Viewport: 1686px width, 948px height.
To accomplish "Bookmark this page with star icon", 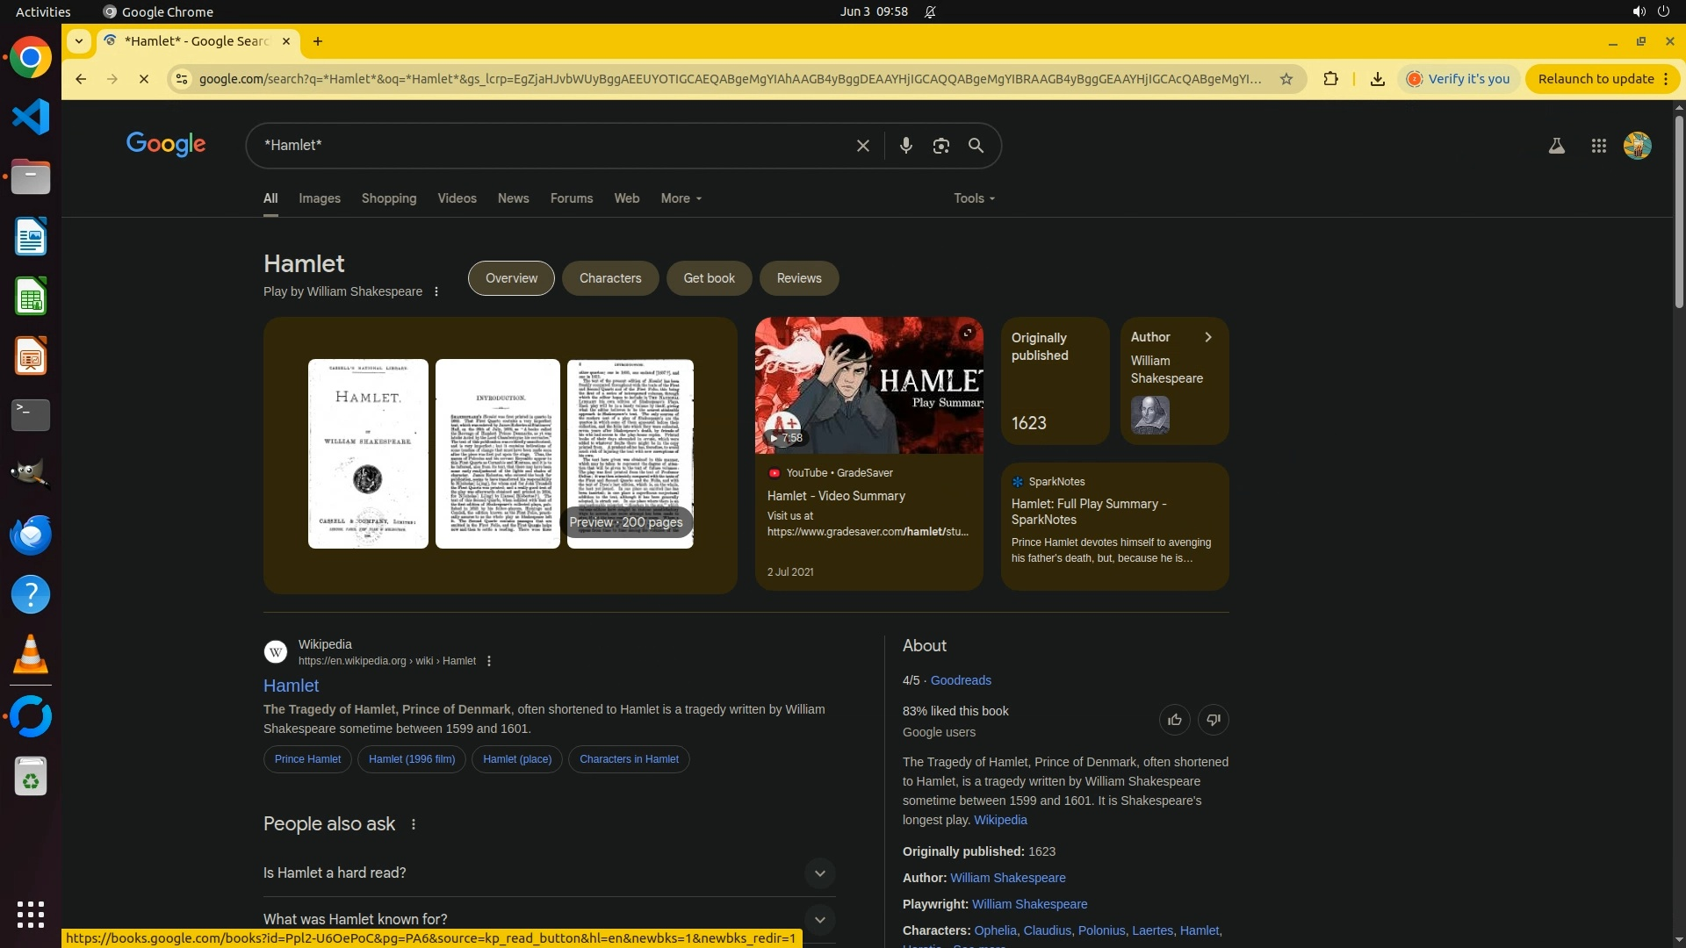I will tap(1286, 79).
